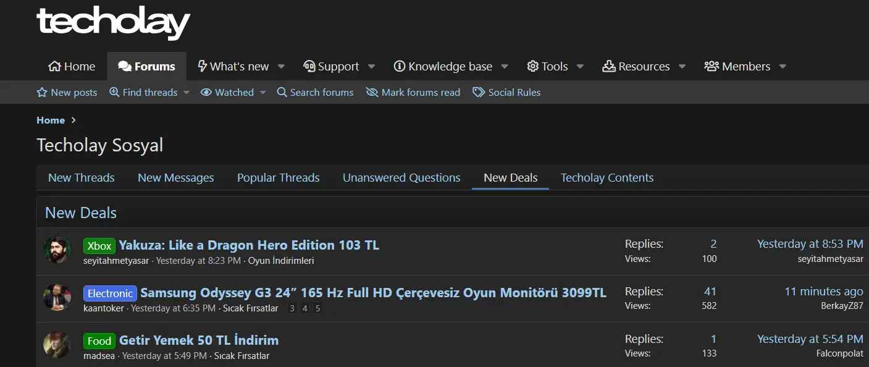
Task: Expand the Watched submenu arrow
Action: pyautogui.click(x=262, y=93)
